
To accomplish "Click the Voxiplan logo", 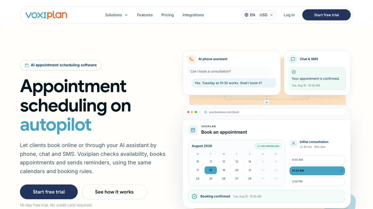I will 46,15.
